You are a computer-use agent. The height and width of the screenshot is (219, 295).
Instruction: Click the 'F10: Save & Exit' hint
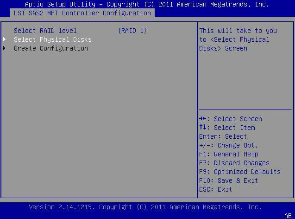pyautogui.click(x=228, y=180)
